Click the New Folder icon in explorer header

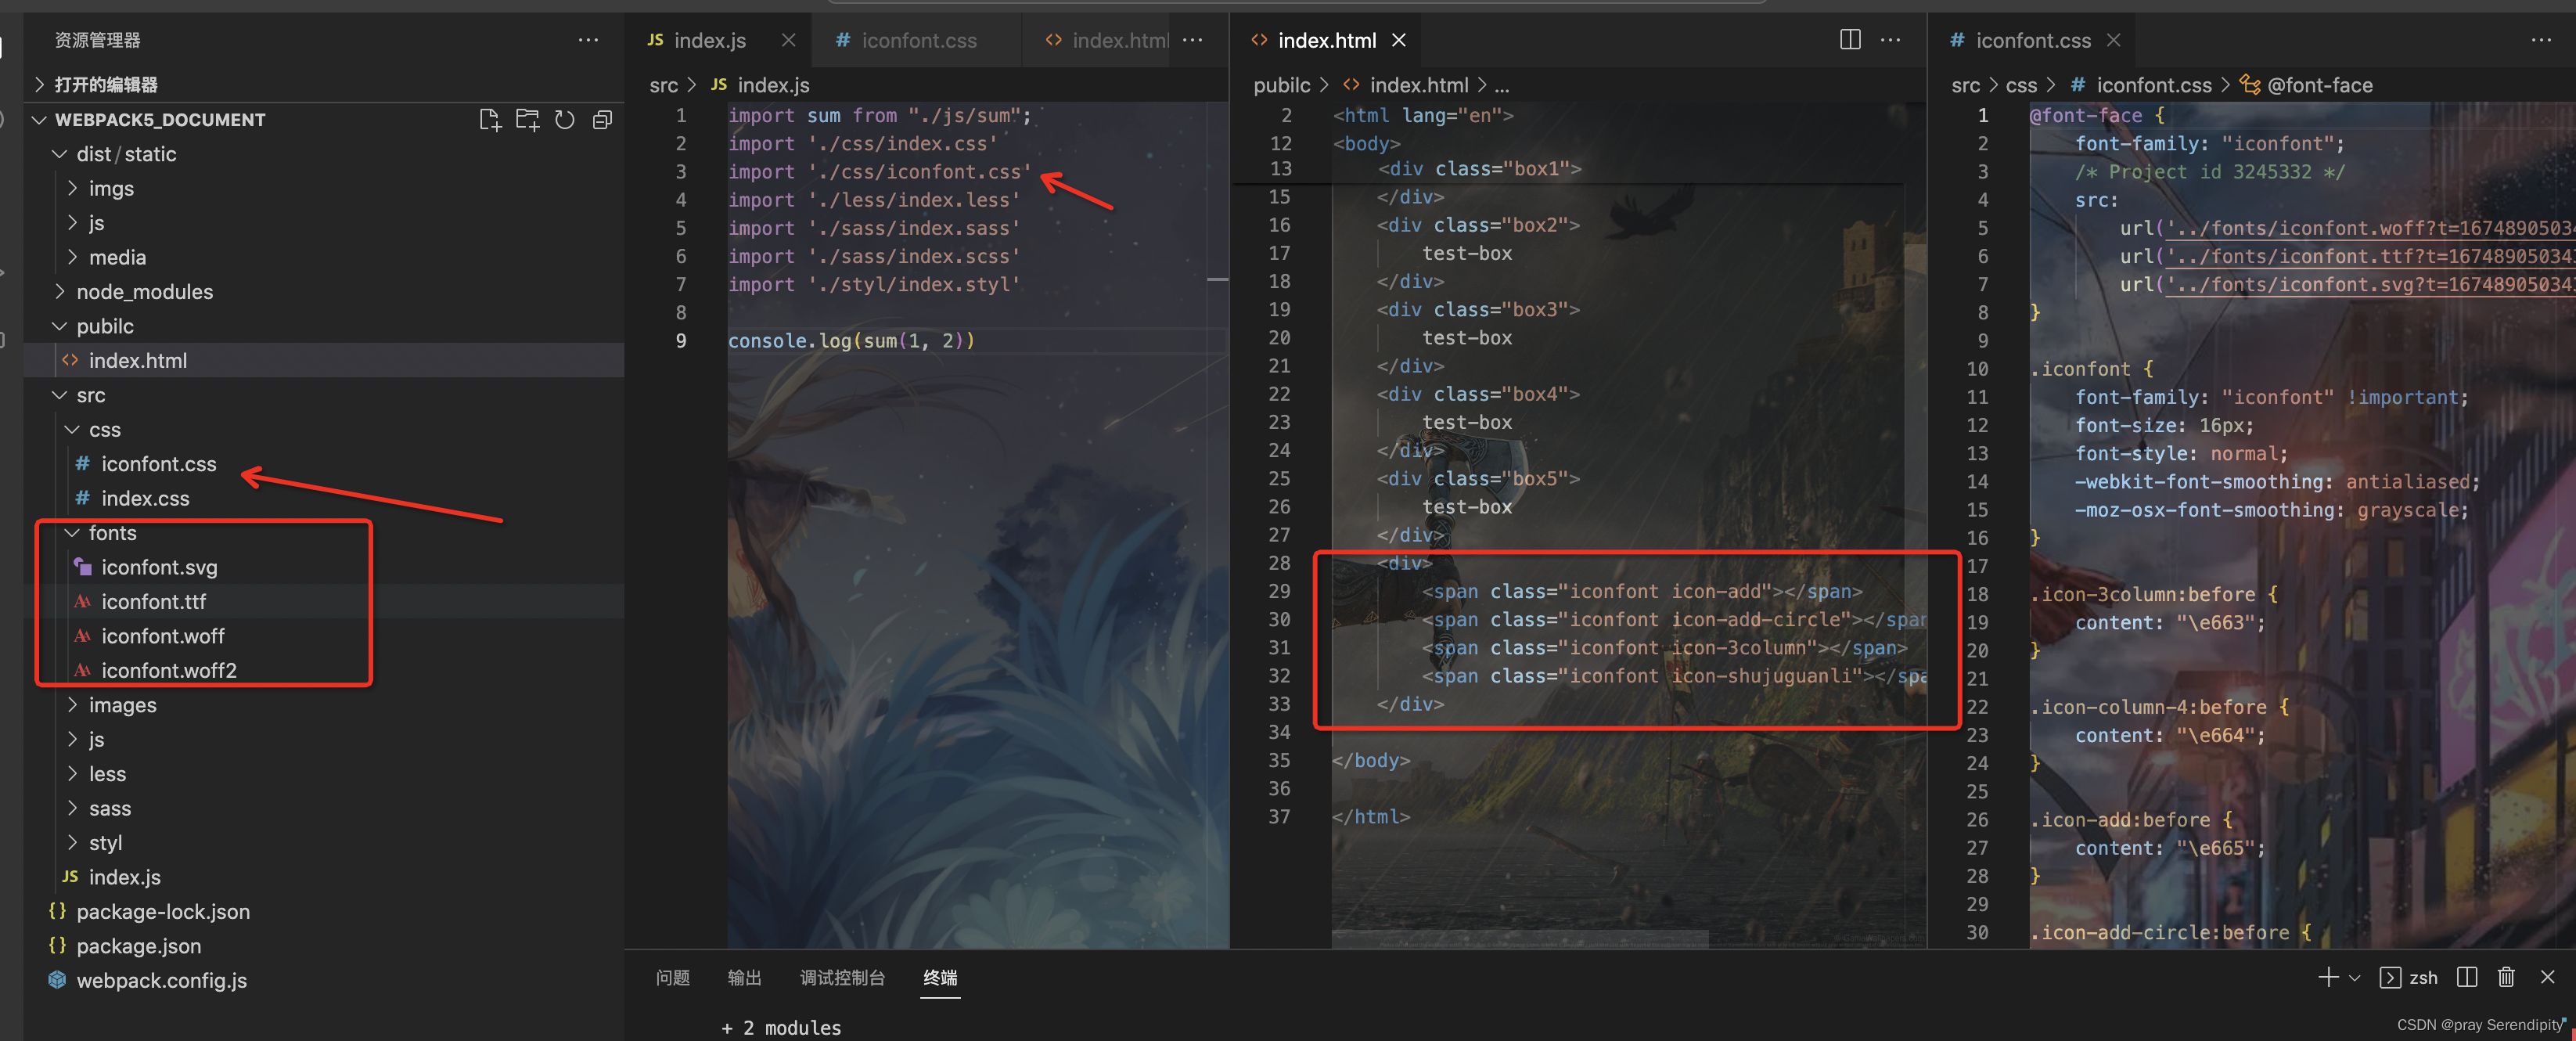(527, 120)
